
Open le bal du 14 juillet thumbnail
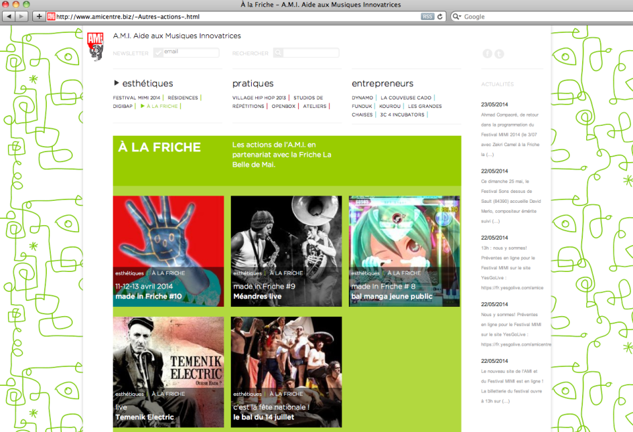286,372
